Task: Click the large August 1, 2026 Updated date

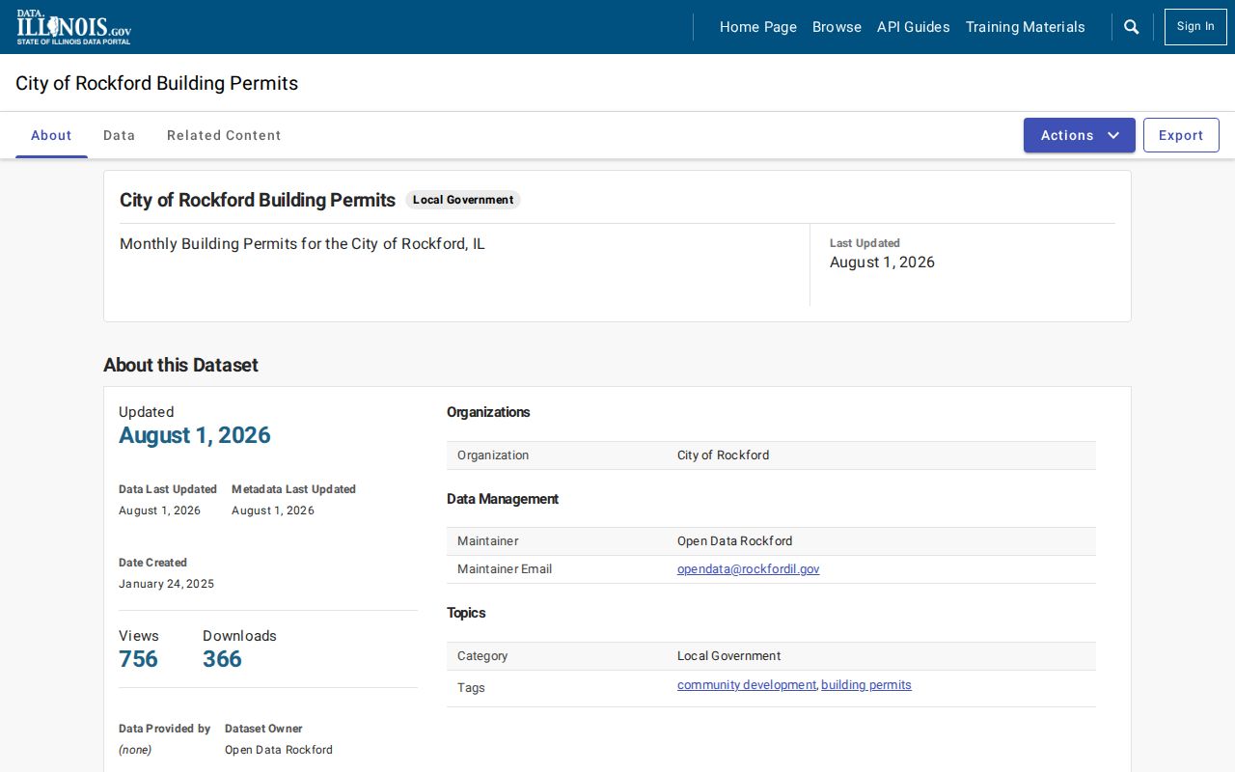Action: 195,435
